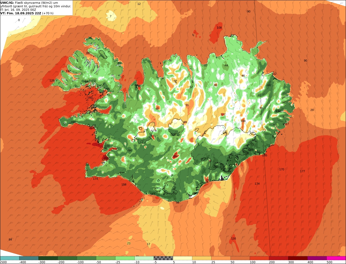Click the pale green swatch between -10 and -5
The height and width of the screenshot is (264, 346).
click(144, 258)
